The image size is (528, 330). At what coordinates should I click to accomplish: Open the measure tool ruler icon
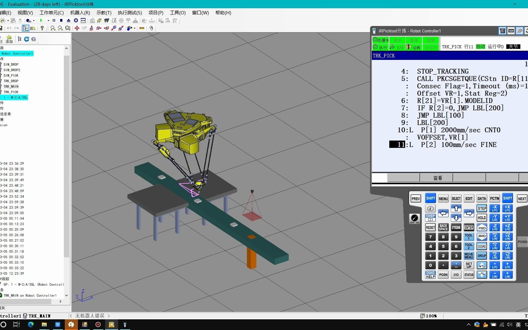coord(141,28)
